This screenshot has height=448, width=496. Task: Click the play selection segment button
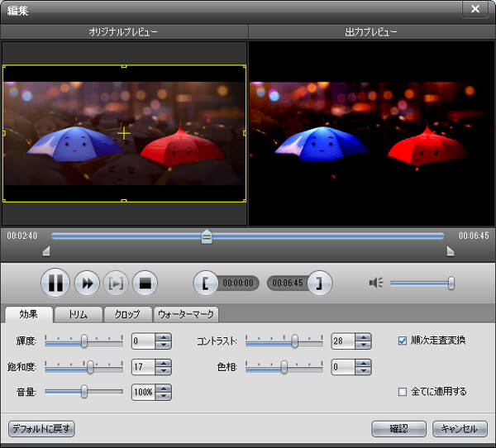coord(116,284)
